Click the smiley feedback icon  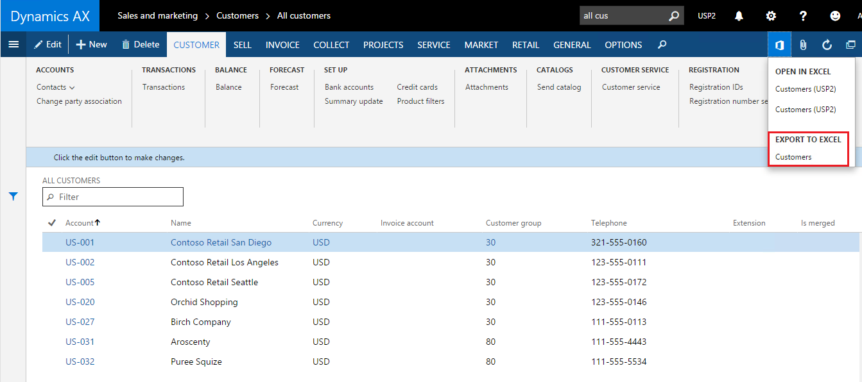coord(835,15)
